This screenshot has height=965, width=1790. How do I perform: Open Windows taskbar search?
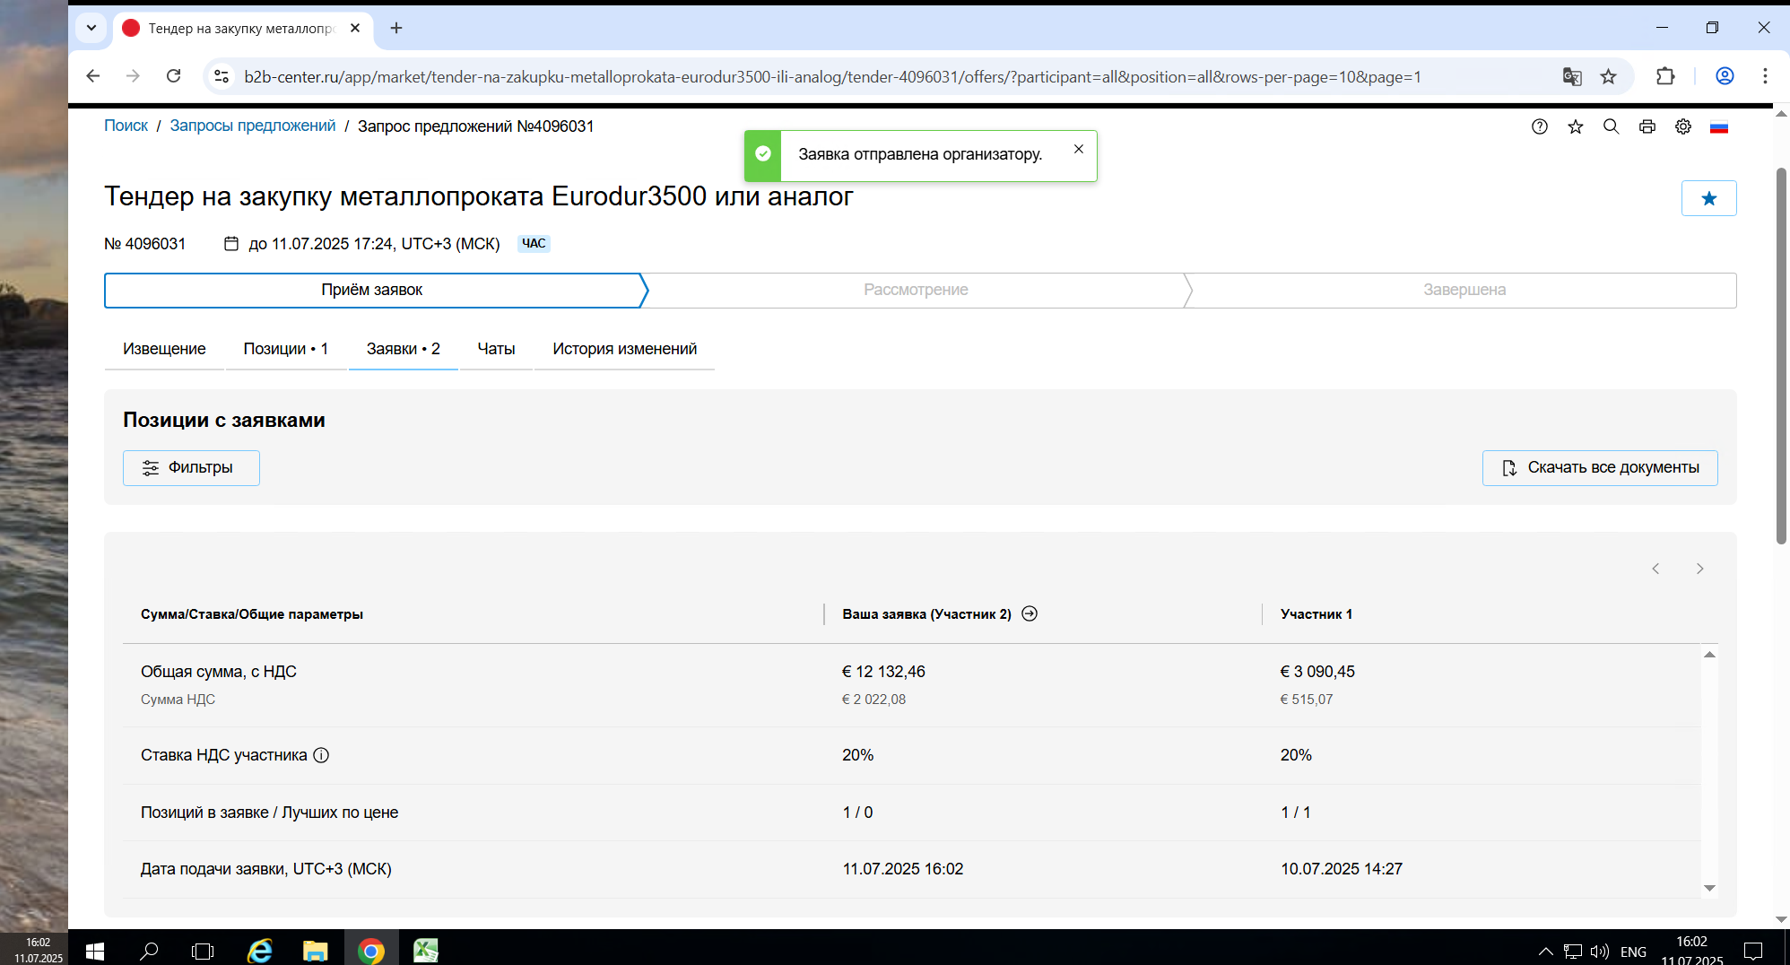pyautogui.click(x=150, y=950)
